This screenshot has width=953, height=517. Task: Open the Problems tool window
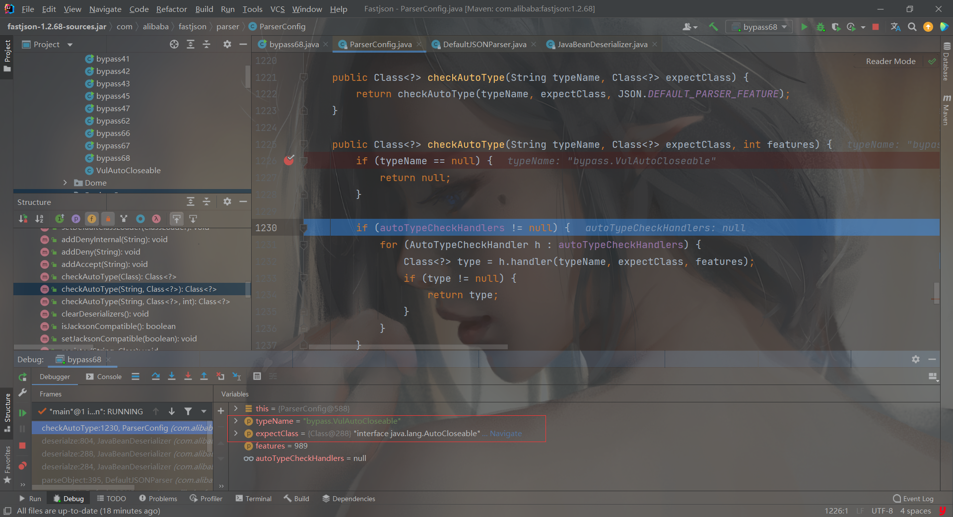pyautogui.click(x=158, y=499)
